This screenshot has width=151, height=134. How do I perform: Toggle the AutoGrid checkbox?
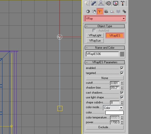94,31
